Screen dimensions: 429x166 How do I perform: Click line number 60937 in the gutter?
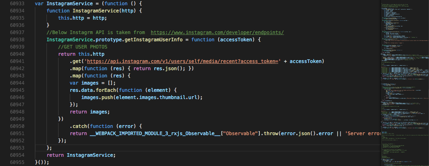tap(17, 32)
